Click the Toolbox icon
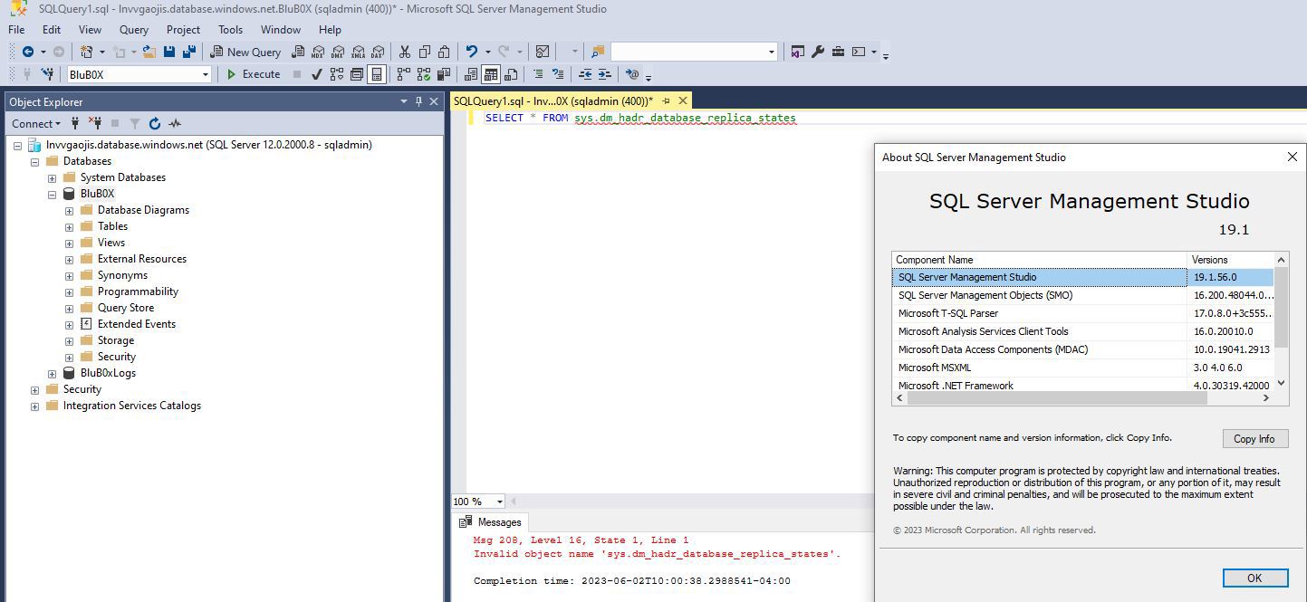This screenshot has width=1307, height=602. point(838,52)
